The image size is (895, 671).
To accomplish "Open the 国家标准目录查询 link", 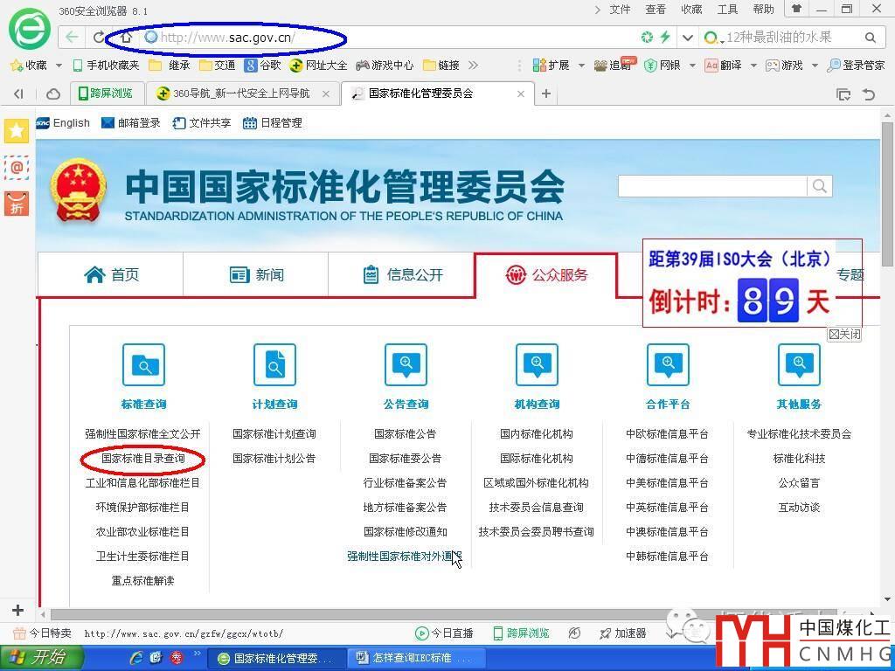I will click(143, 459).
